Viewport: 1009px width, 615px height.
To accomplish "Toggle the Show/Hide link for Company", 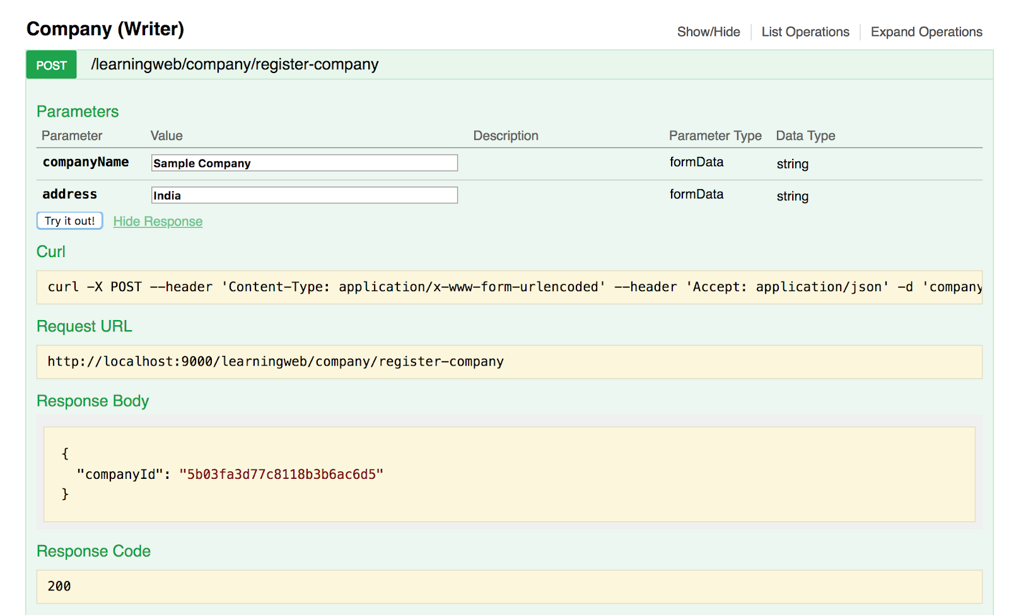I will tap(708, 32).
